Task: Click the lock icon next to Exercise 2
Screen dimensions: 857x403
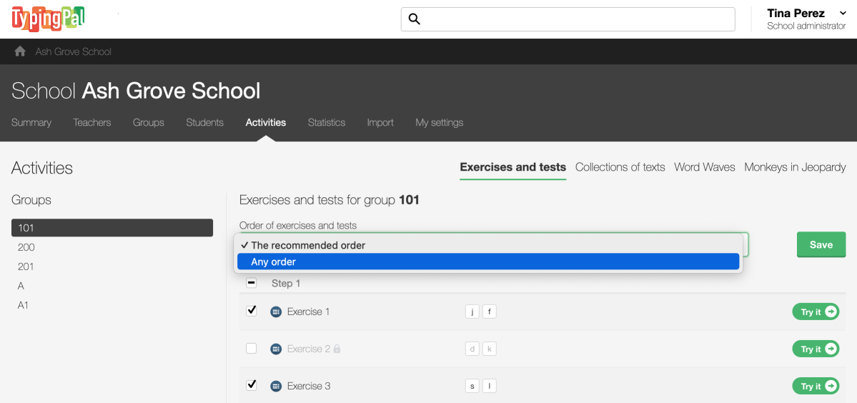Action: click(337, 349)
